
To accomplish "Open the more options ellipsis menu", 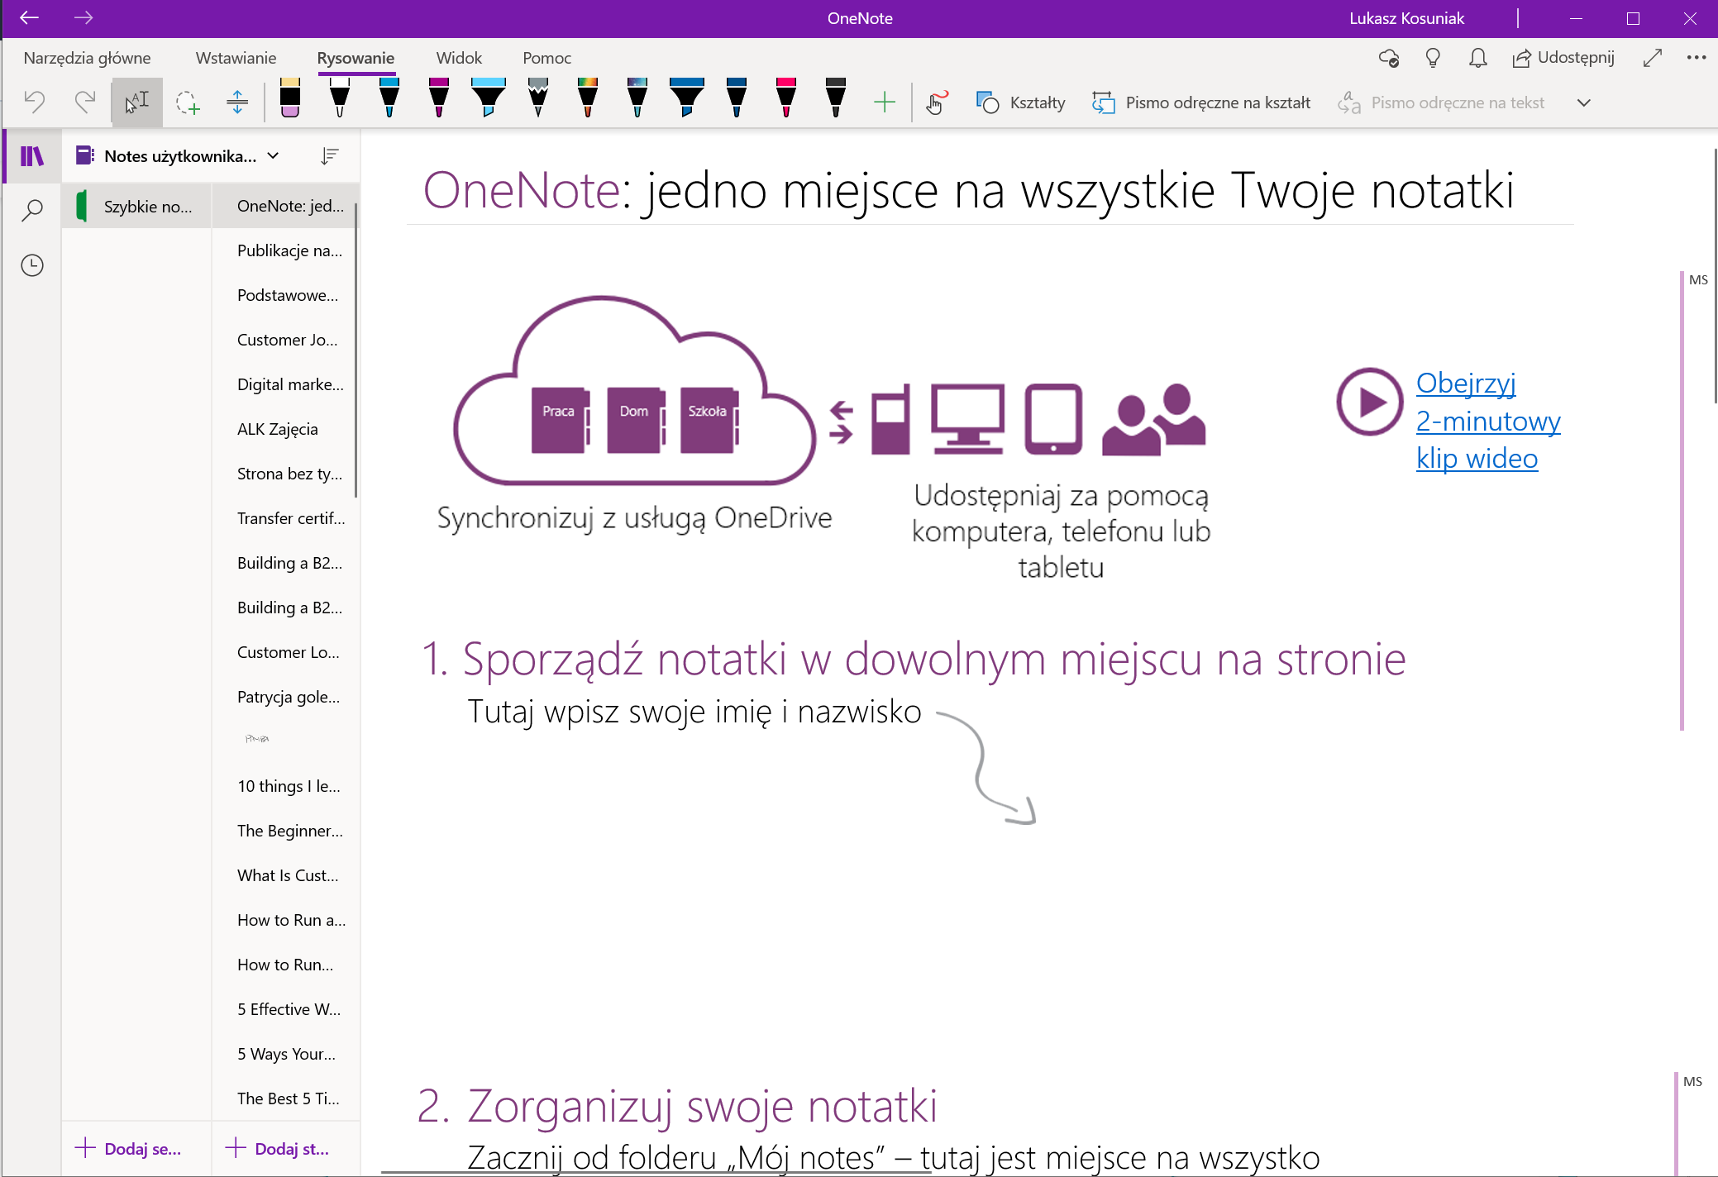I will pyautogui.click(x=1697, y=58).
